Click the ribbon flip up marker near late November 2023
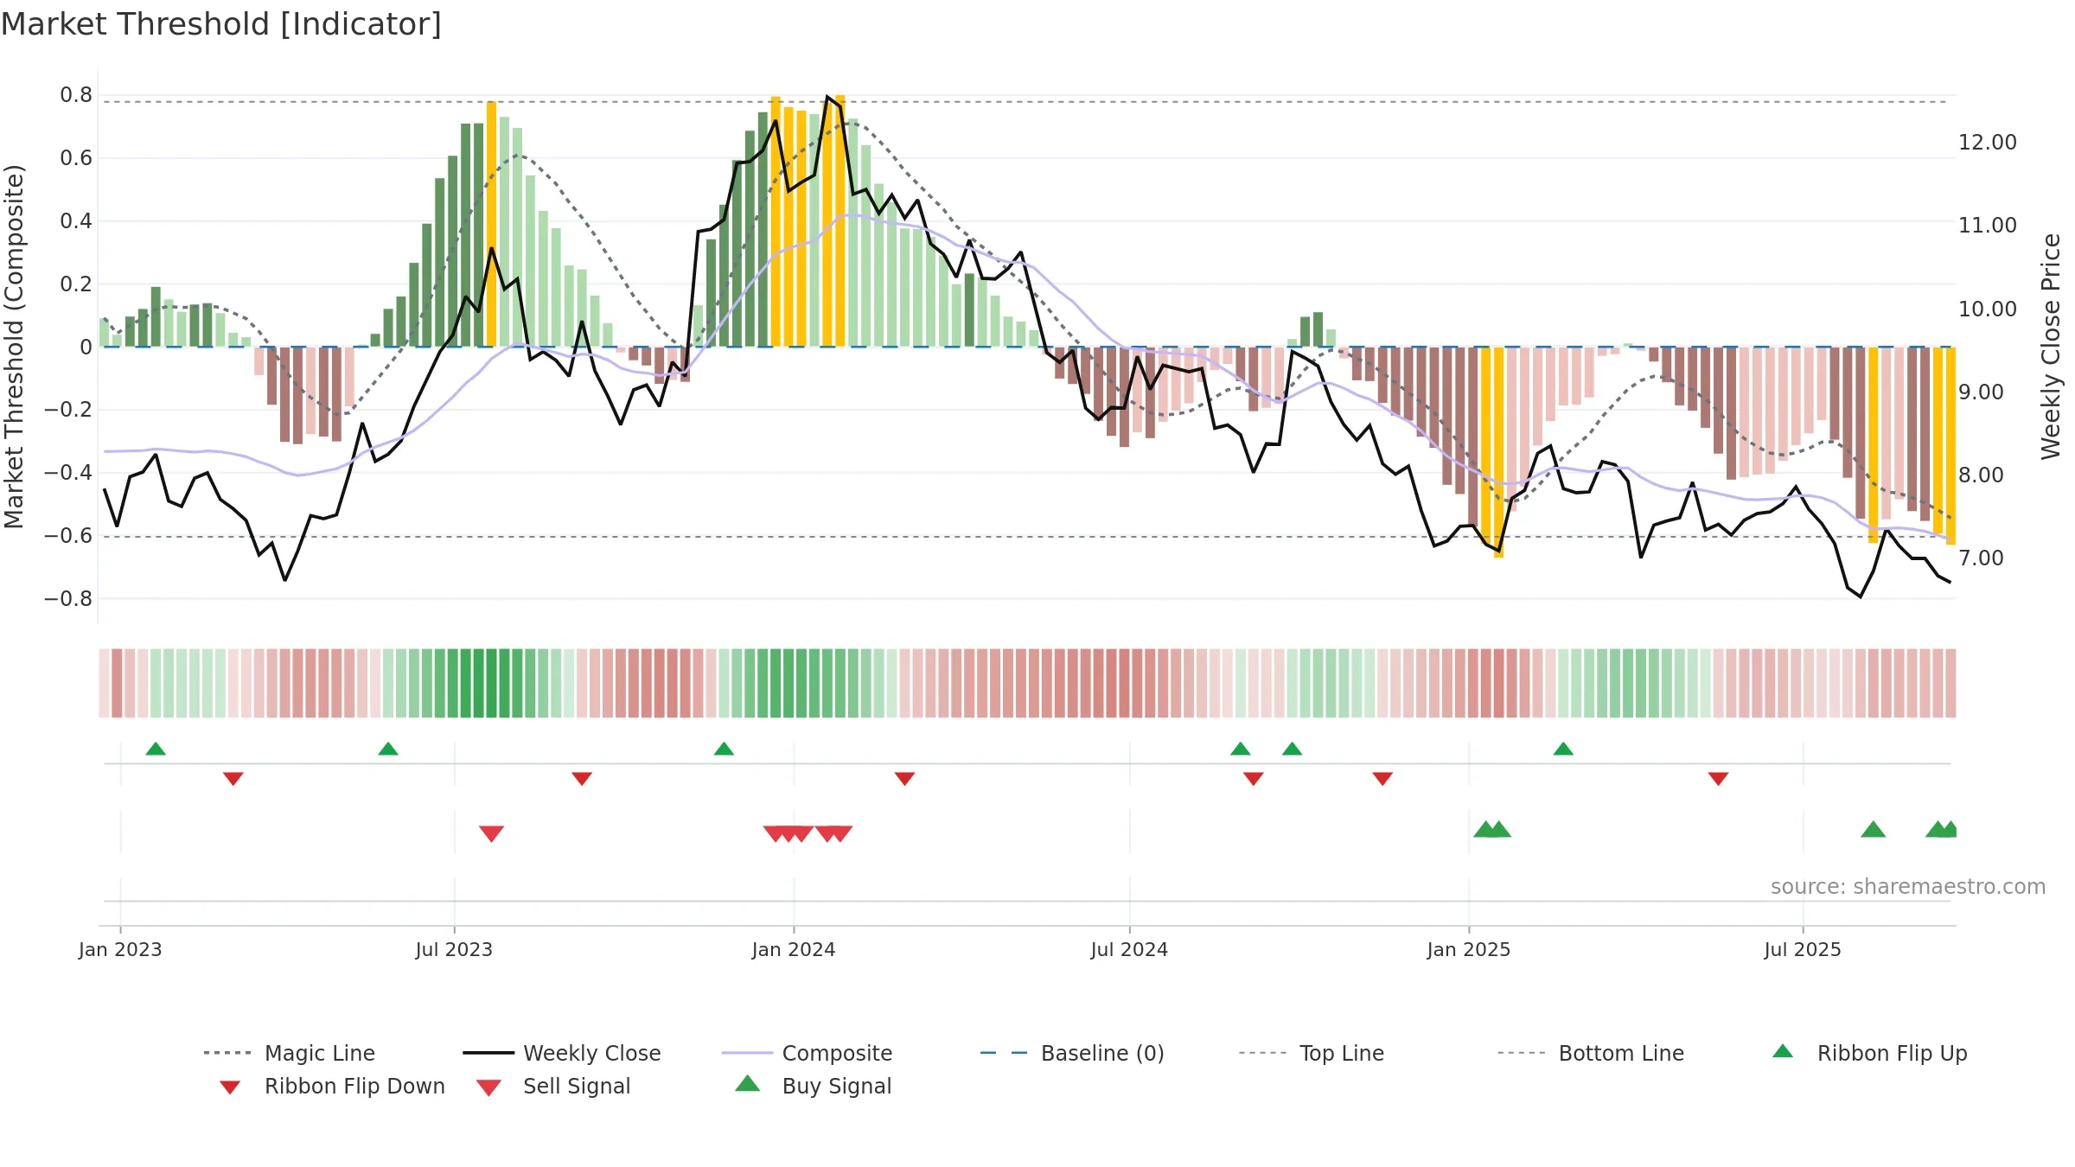Image resolution: width=2075 pixels, height=1167 pixels. [725, 749]
